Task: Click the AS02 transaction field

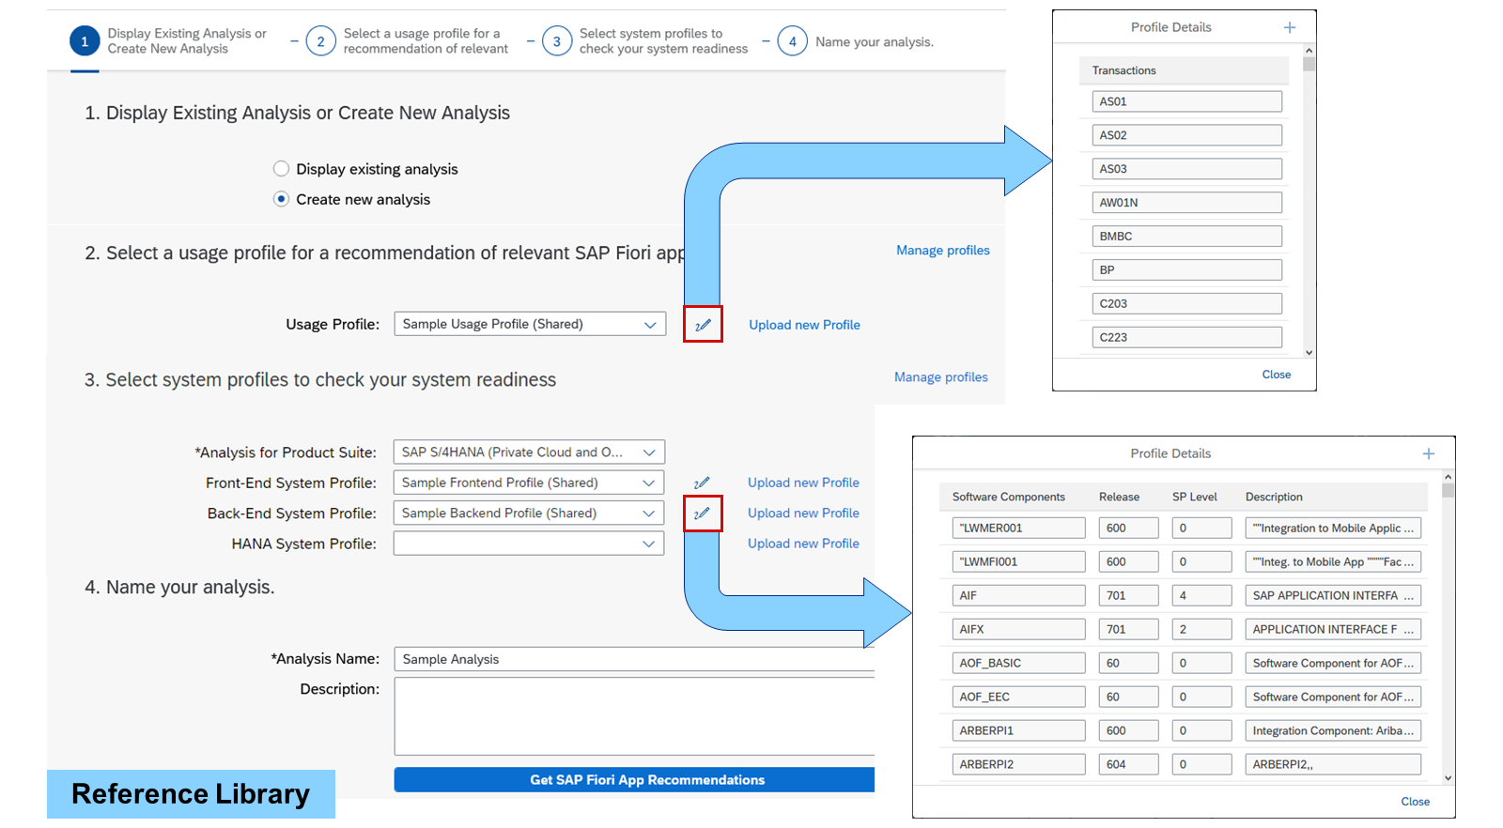Action: [x=1187, y=135]
